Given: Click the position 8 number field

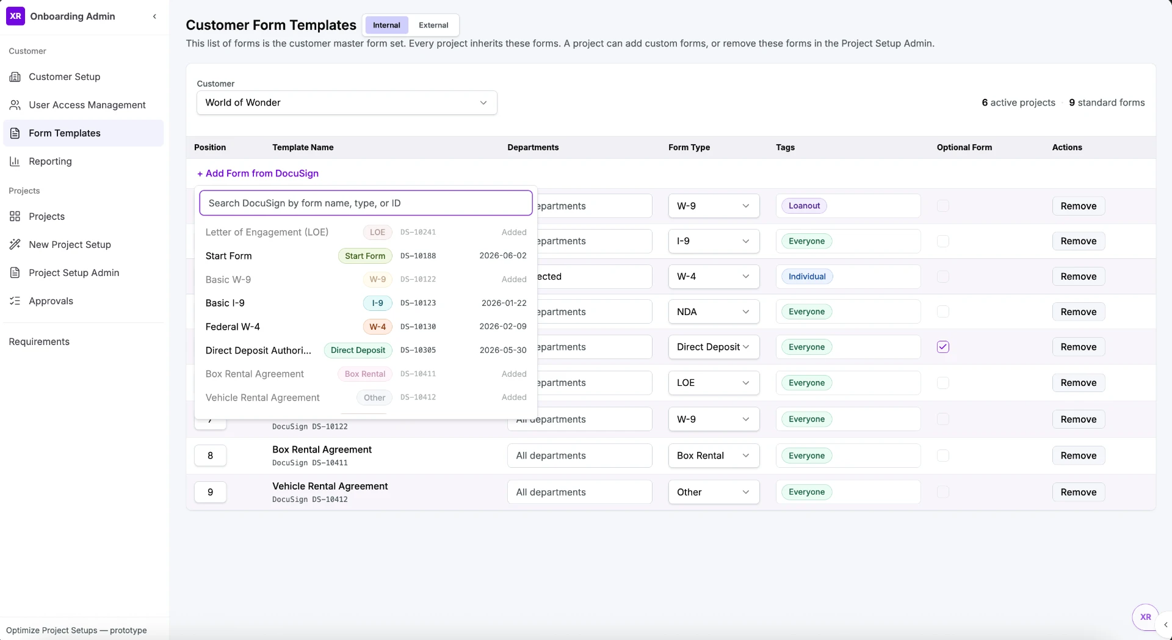Looking at the screenshot, I should click(x=210, y=456).
